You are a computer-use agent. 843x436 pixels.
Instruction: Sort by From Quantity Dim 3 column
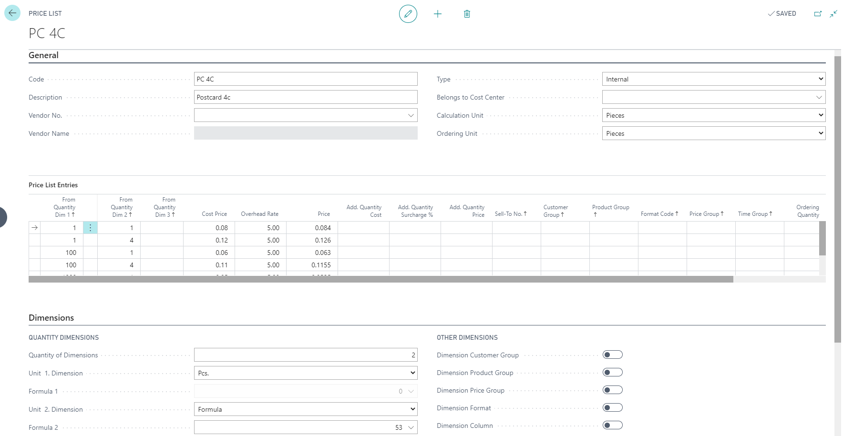pos(164,207)
